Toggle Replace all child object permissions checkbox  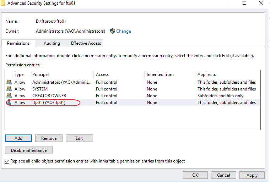(x=7, y=161)
